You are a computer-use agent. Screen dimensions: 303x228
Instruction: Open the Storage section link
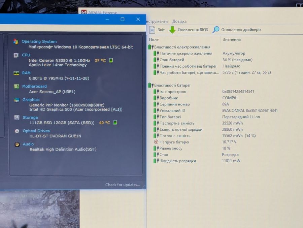(30, 118)
